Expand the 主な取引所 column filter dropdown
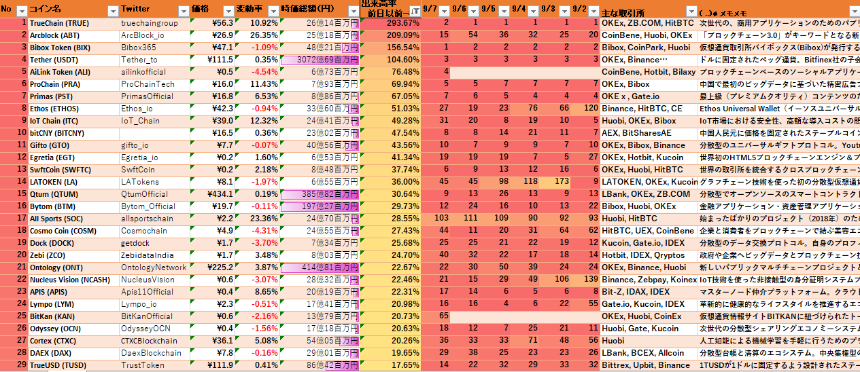Viewport: 860px width, 372px height. [690, 12]
